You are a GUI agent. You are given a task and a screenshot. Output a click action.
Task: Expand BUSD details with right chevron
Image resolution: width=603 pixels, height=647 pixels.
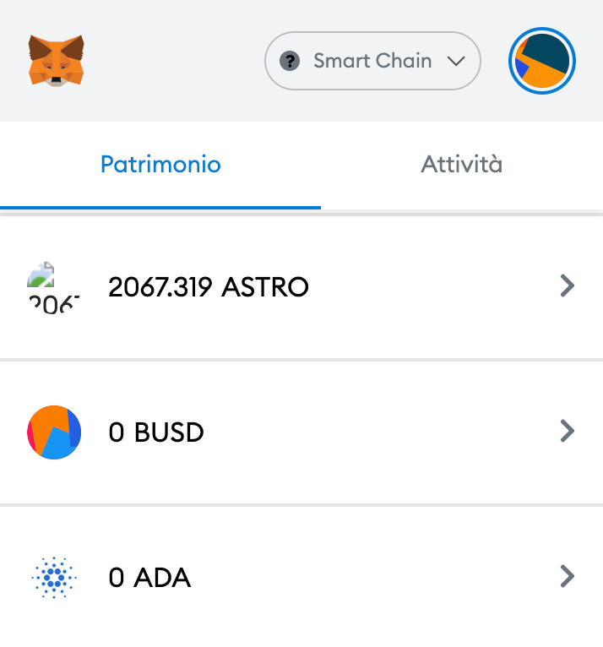(x=568, y=432)
